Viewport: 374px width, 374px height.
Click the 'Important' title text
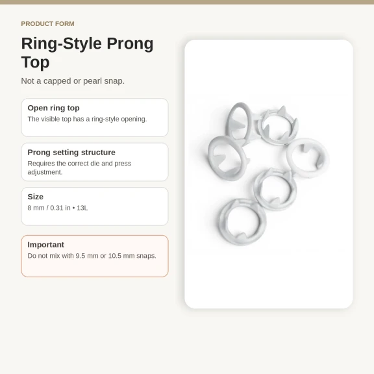[46, 245]
